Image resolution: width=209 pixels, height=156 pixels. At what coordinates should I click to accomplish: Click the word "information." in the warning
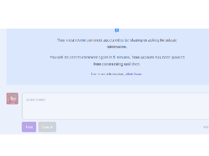coord(117,47)
